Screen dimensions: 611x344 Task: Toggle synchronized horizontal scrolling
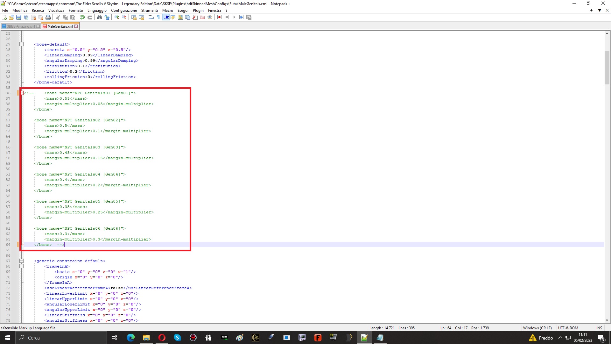click(x=141, y=17)
